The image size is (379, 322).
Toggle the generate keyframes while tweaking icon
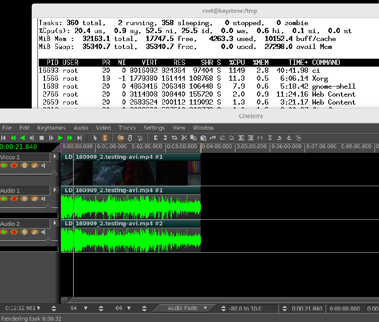point(120,138)
